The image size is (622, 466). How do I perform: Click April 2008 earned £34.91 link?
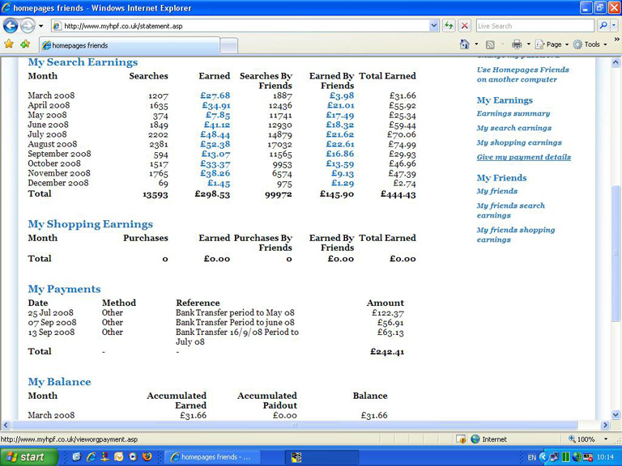[x=215, y=105]
